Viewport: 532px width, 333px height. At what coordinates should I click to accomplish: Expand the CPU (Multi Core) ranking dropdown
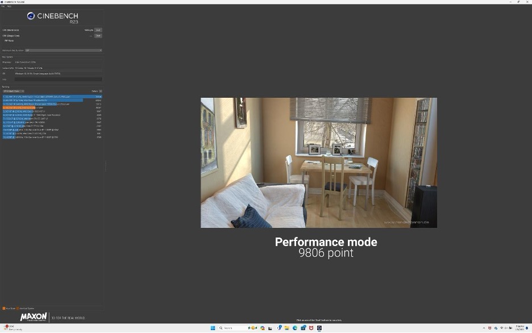click(14, 91)
